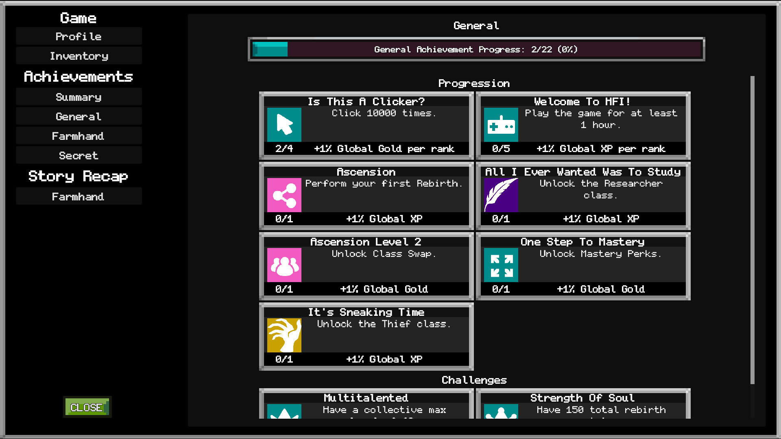The image size is (781, 439).
Task: Click the vertical scrollbar of achievements list
Action: click(752, 230)
